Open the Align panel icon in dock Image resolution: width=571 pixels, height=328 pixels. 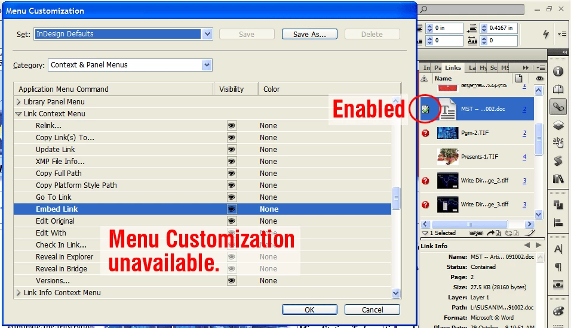[558, 222]
